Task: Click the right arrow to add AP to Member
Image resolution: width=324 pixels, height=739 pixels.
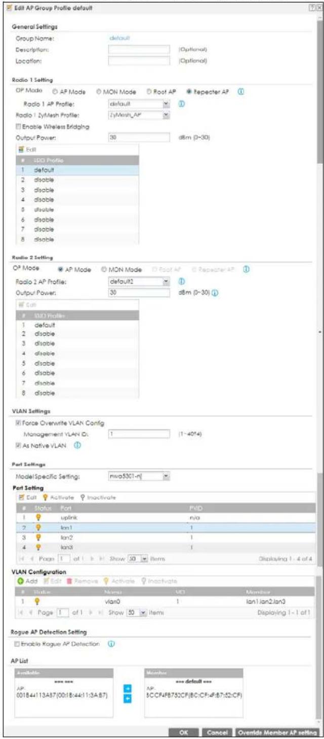Action: point(128,688)
